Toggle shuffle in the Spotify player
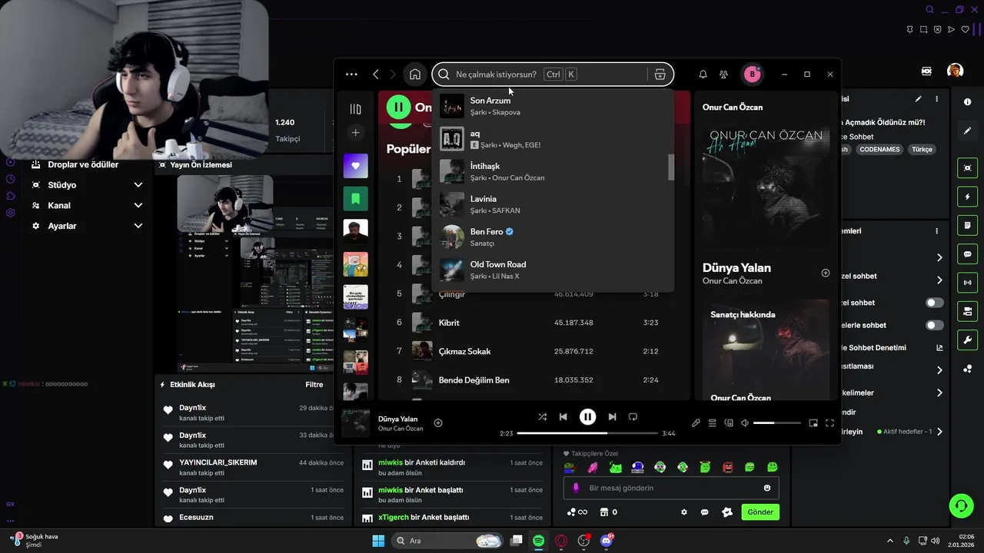This screenshot has height=553, width=984. 543,417
